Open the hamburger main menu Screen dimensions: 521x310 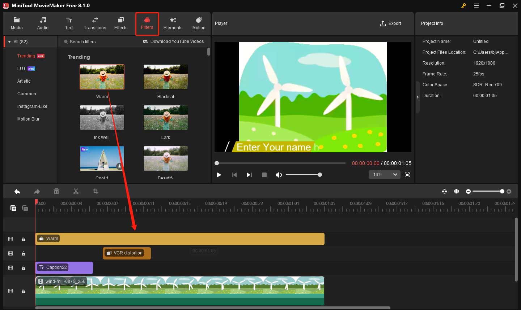476,5
